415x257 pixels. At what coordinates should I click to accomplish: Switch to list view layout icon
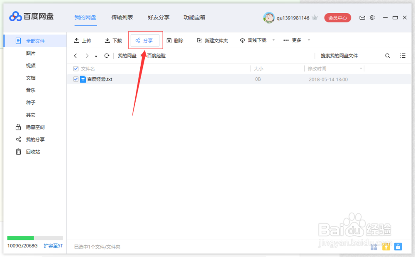click(x=403, y=55)
